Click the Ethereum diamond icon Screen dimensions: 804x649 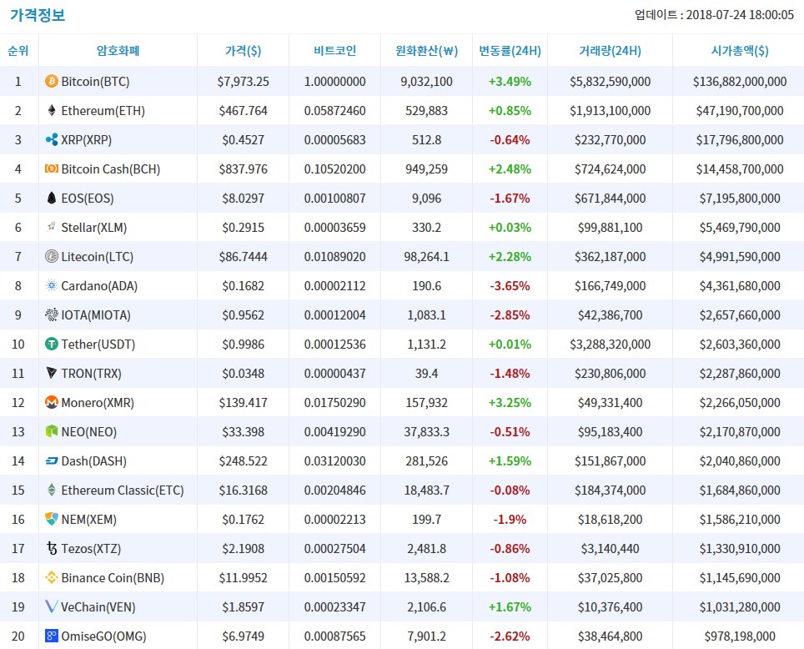click(51, 110)
